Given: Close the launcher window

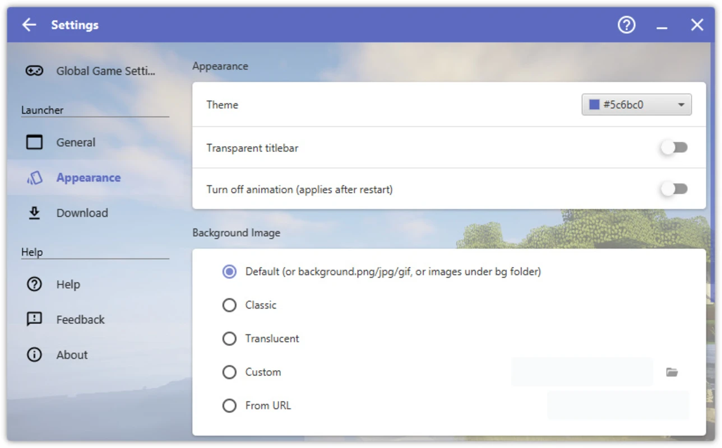Looking at the screenshot, I should click(x=697, y=25).
